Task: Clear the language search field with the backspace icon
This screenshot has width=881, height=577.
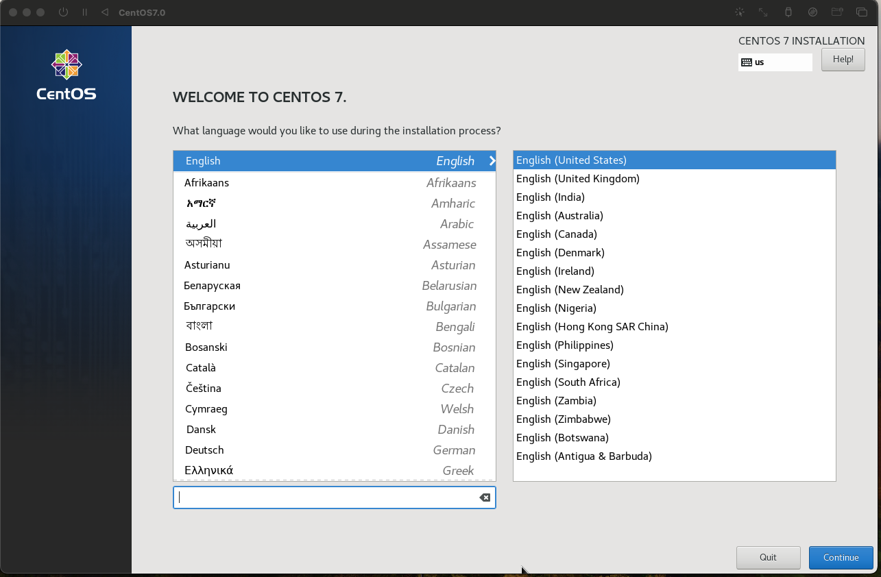Action: pos(485,498)
